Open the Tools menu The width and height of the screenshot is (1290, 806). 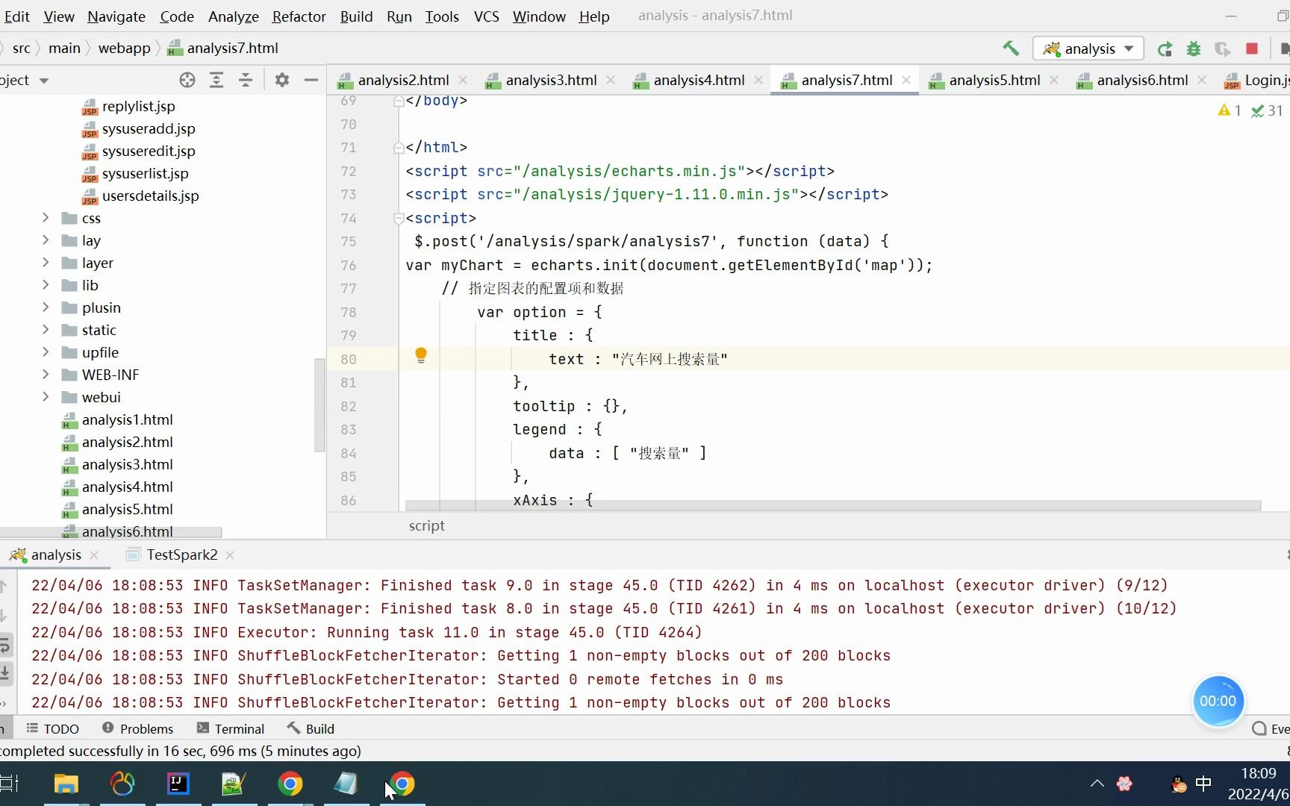(x=442, y=16)
